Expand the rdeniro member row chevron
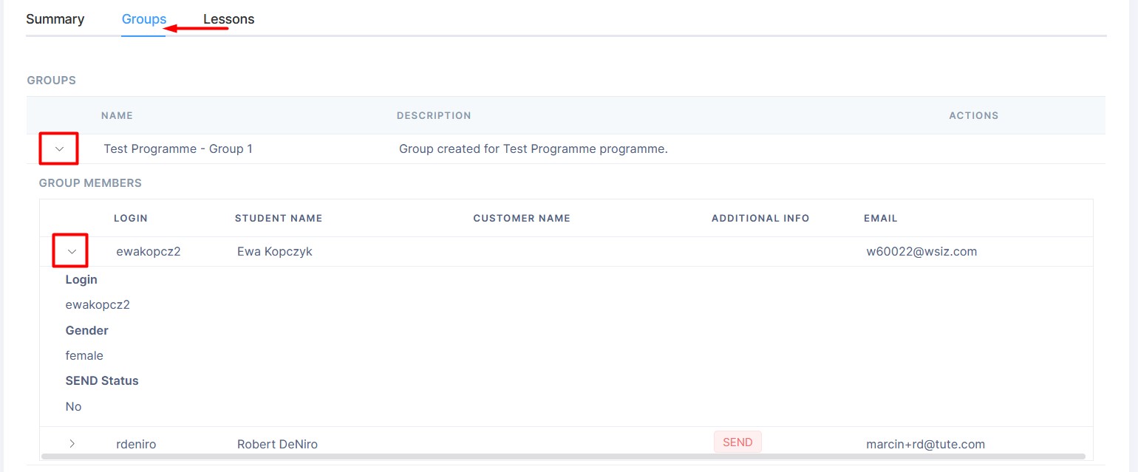Viewport: 1138px width, 472px height. tap(72, 444)
